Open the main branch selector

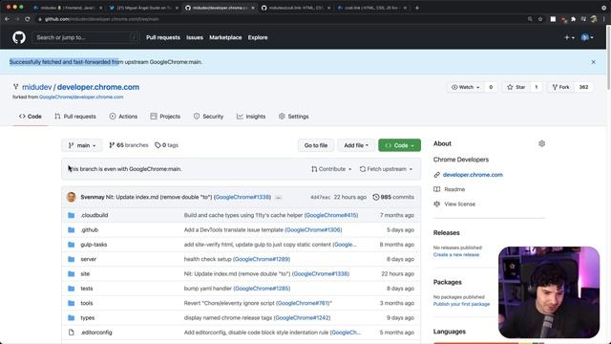coord(82,145)
